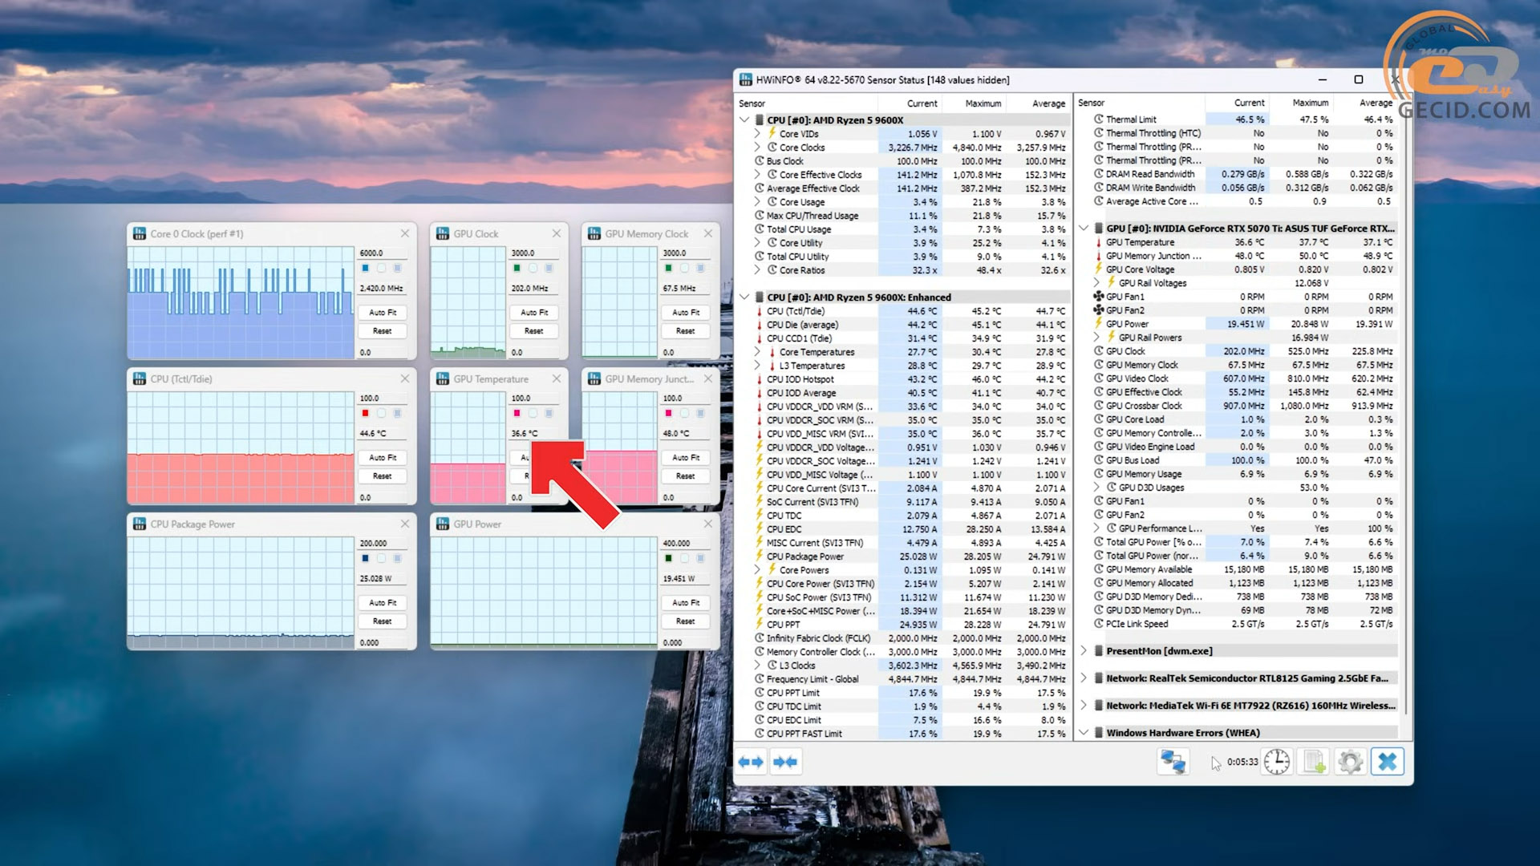Expand the GPU Rail Voltages row
The height and width of the screenshot is (866, 1540).
pyautogui.click(x=1096, y=283)
